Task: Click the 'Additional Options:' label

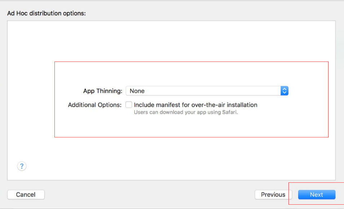Action: pos(95,105)
